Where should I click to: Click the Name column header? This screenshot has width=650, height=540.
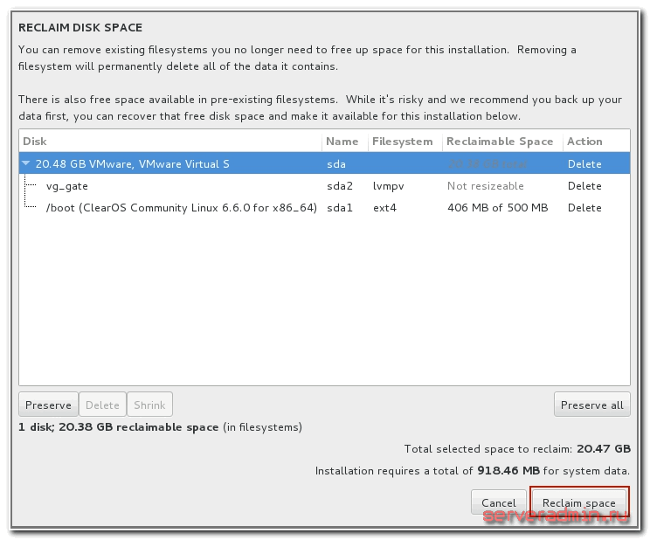point(342,142)
